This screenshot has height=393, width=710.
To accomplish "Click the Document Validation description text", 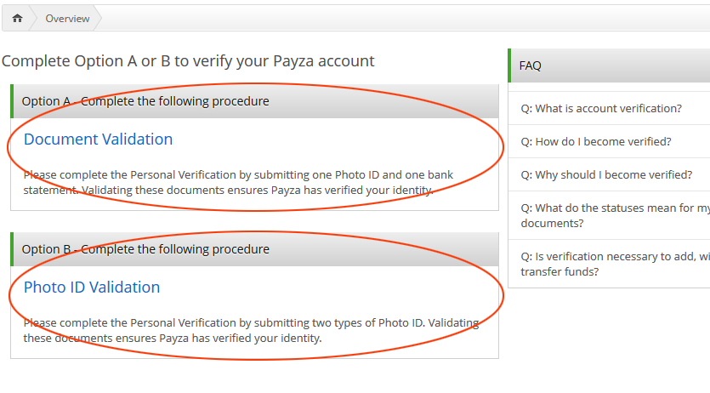I will (x=238, y=182).
